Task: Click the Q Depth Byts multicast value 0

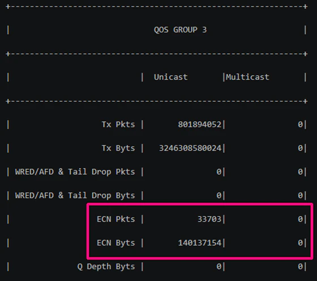Action: coord(300,266)
